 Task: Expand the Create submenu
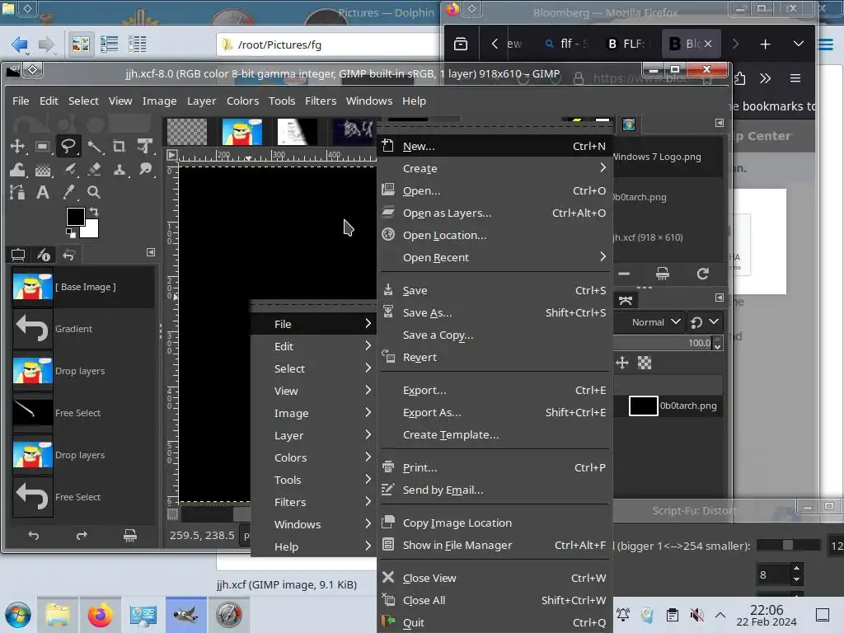tap(495, 168)
